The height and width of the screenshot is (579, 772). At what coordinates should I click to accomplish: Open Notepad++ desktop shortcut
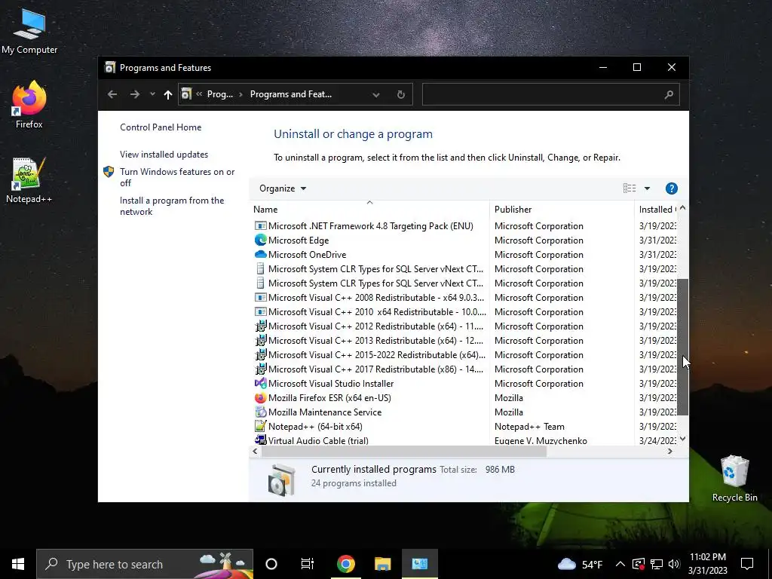click(x=29, y=180)
